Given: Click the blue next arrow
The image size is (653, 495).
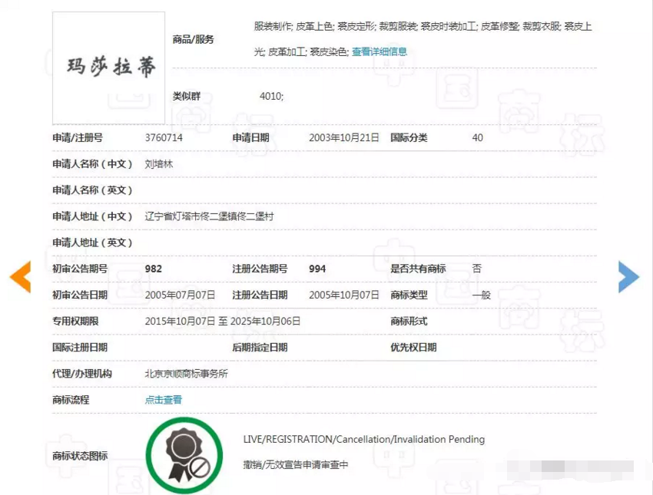Looking at the screenshot, I should (x=628, y=277).
